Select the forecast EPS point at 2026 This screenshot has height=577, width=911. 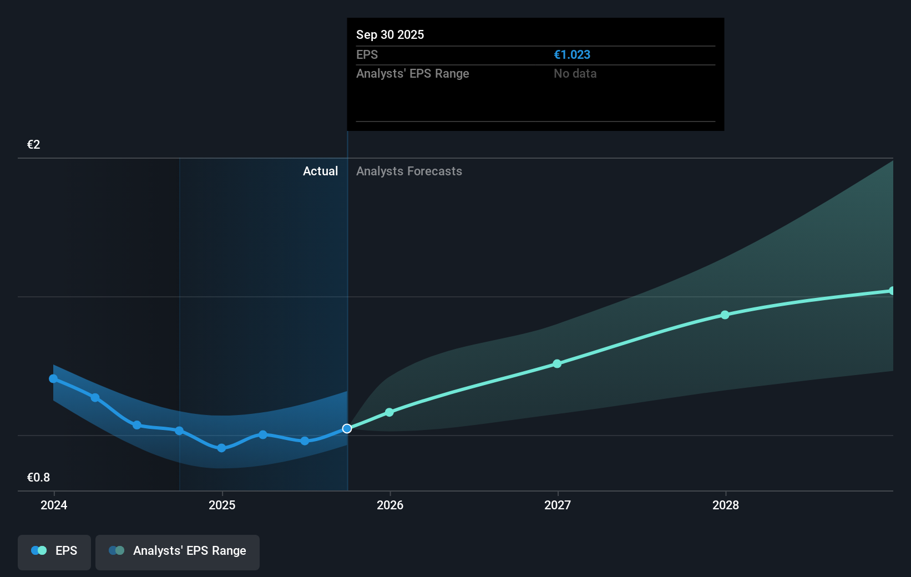389,412
